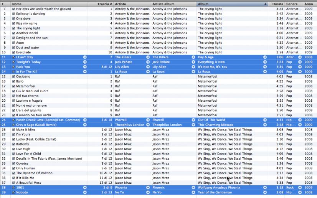Uncheck Her eyes are underneath the ground
The image size is (317, 198).
13,9
